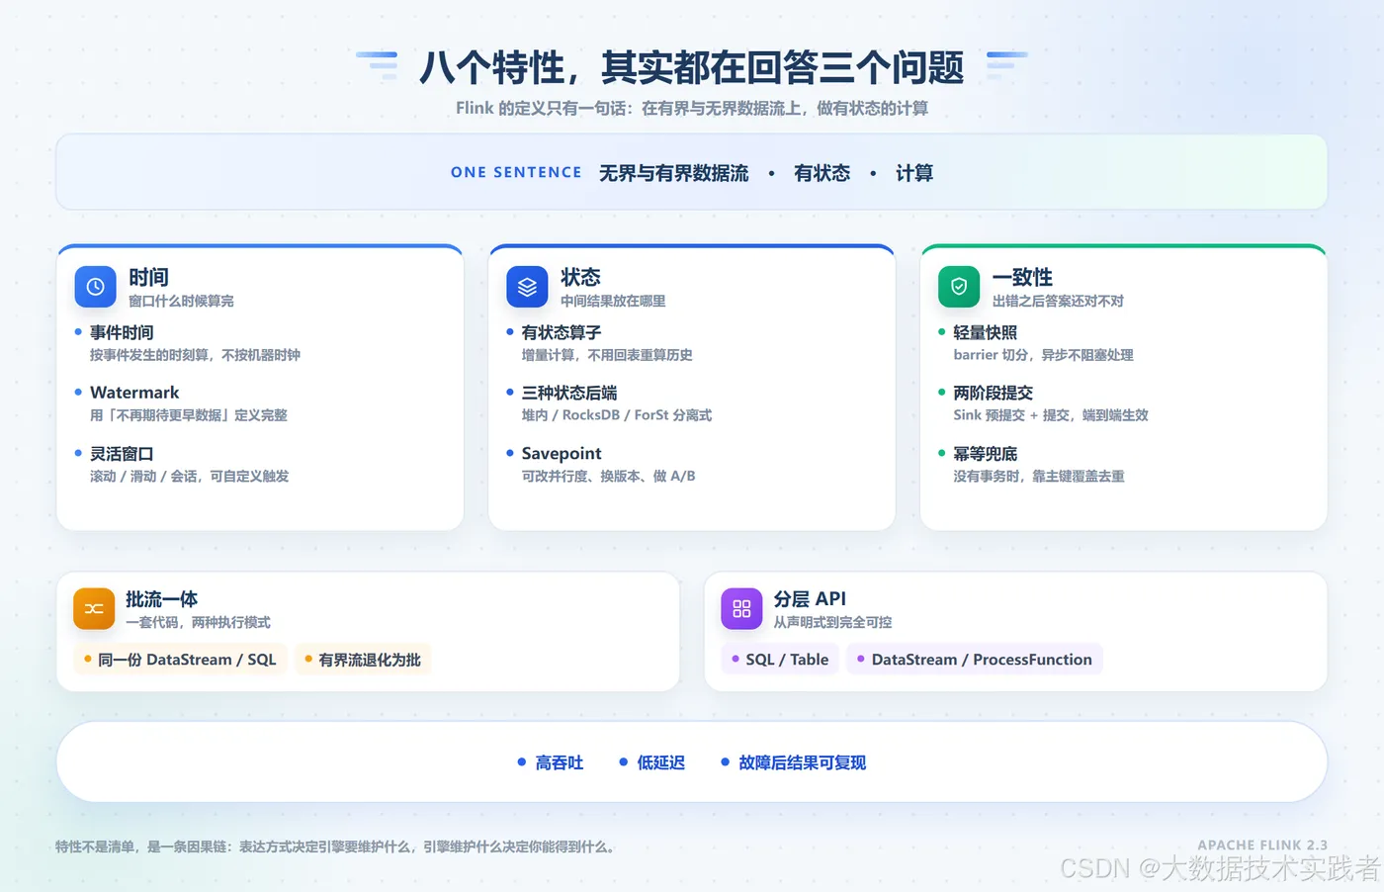The image size is (1384, 892).
Task: Click the main title 八个特性，其实都在回答三个问题
Action: coord(692,67)
